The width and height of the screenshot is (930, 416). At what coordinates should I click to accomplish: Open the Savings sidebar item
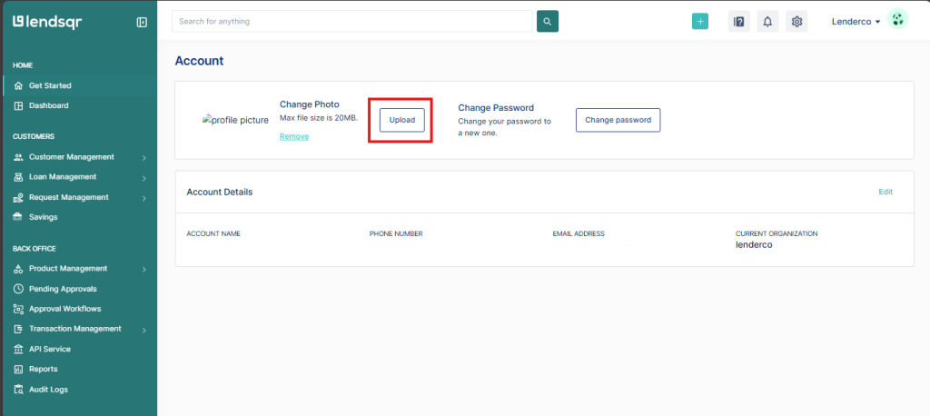(x=43, y=217)
